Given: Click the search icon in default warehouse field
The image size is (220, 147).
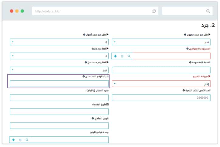Looking at the screenshot, I should tap(129, 56).
